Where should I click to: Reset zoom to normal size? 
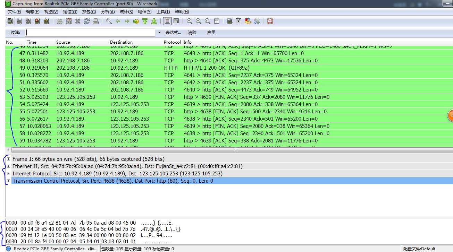(x=208, y=21)
